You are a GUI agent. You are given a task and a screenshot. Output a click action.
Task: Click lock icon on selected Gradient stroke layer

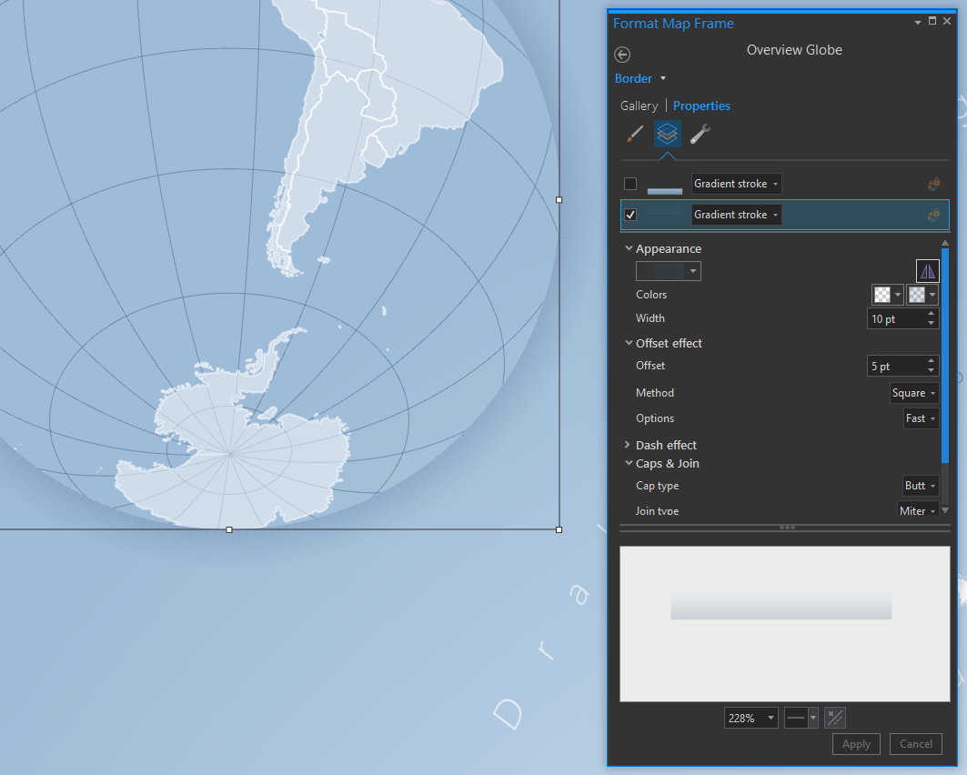[x=933, y=215]
